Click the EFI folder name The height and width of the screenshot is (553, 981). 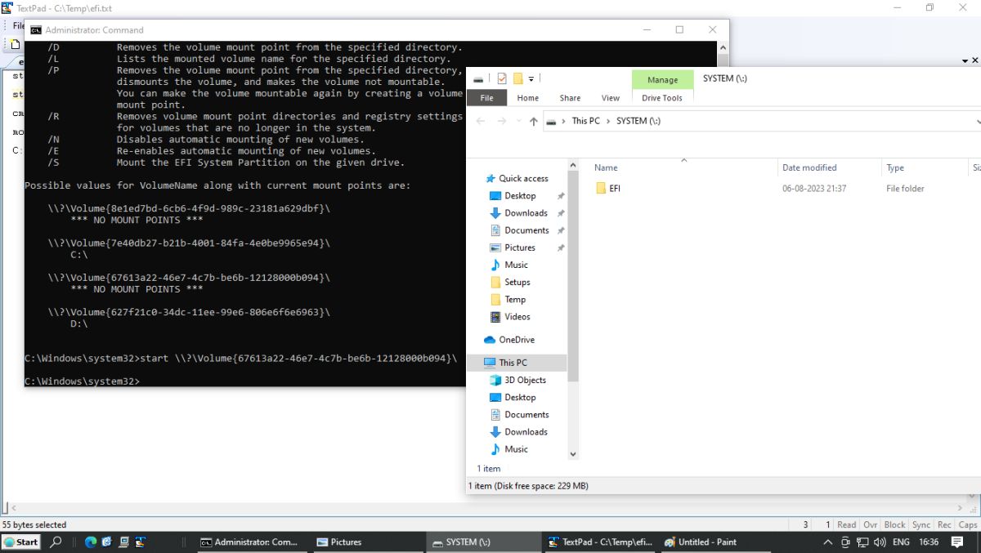615,188
